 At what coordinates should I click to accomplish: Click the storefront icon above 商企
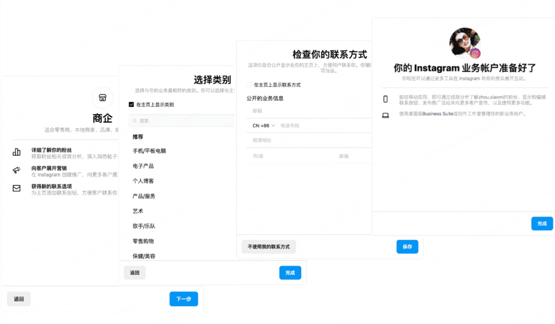point(102,98)
